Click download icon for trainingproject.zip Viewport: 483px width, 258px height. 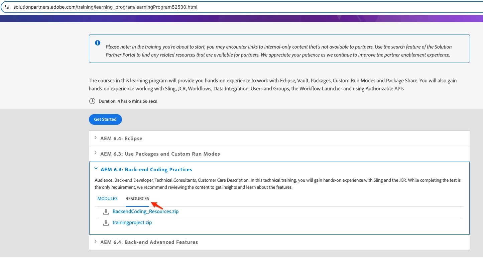[x=106, y=223]
